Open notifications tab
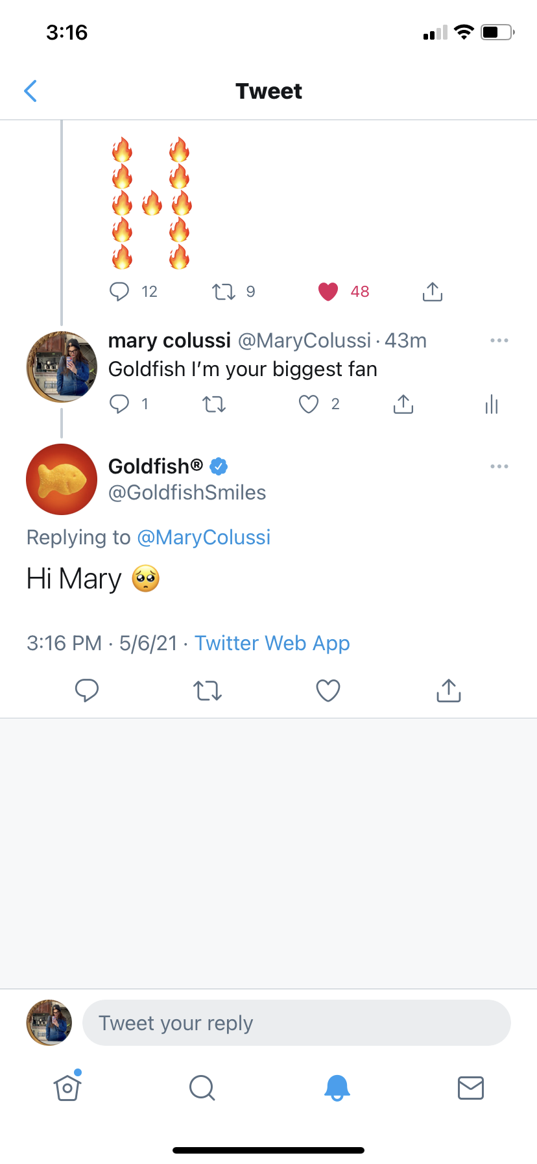537x1164 pixels. pyautogui.click(x=336, y=1088)
